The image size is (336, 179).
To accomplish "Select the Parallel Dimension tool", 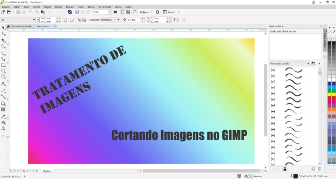I will 3,91.
